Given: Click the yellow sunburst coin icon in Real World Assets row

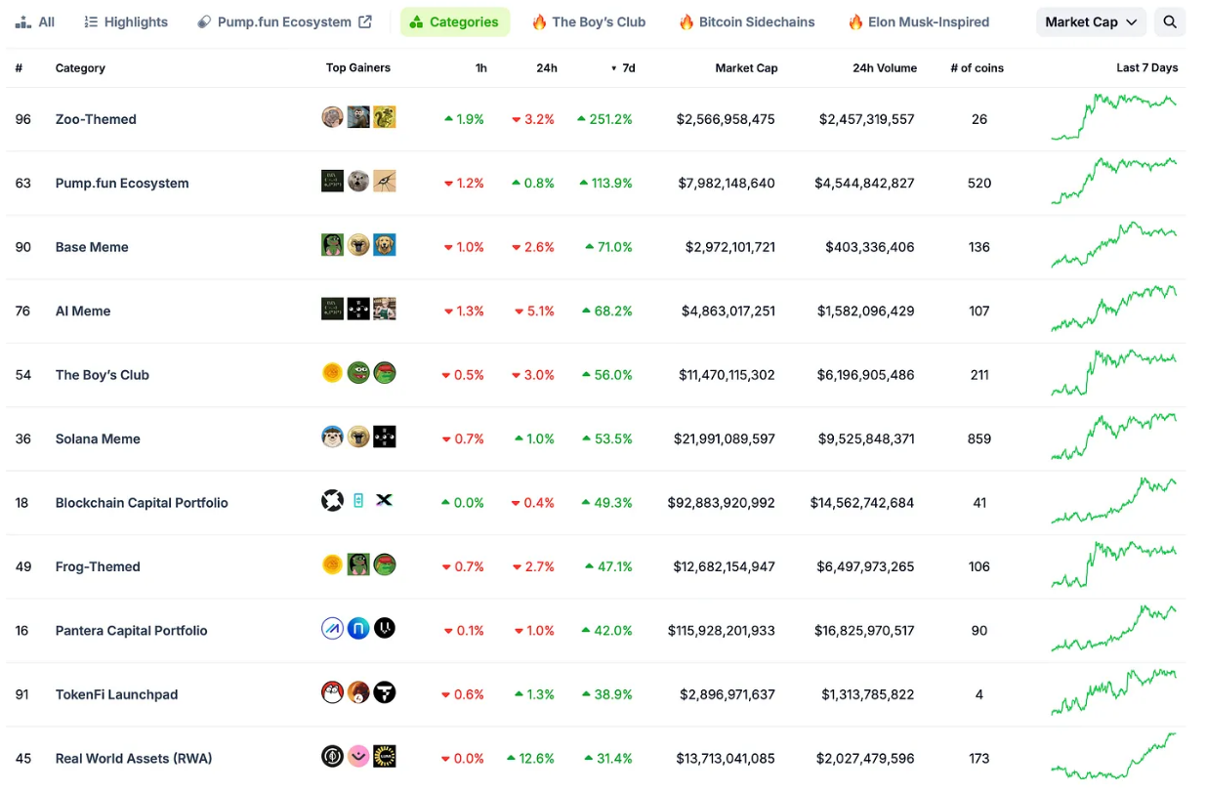Looking at the screenshot, I should tap(384, 757).
